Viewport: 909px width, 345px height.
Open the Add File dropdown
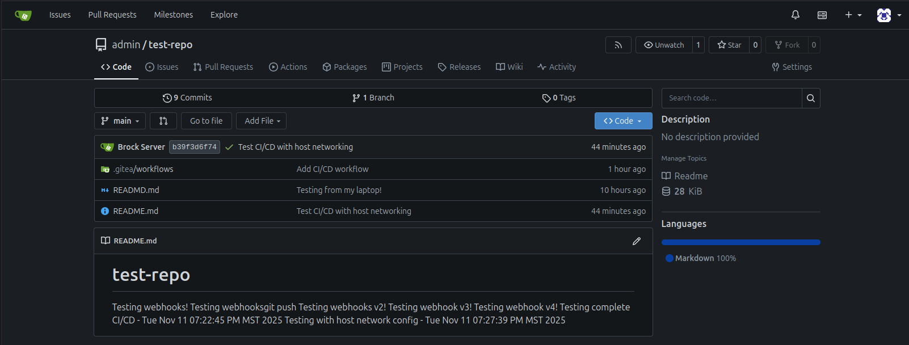click(262, 121)
